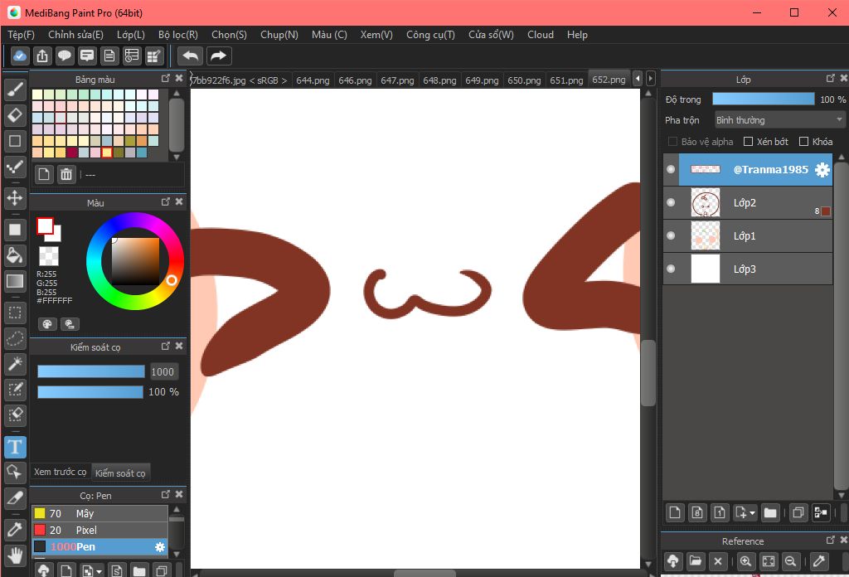The height and width of the screenshot is (577, 849).
Task: Select the Lasso tool
Action: click(x=15, y=339)
